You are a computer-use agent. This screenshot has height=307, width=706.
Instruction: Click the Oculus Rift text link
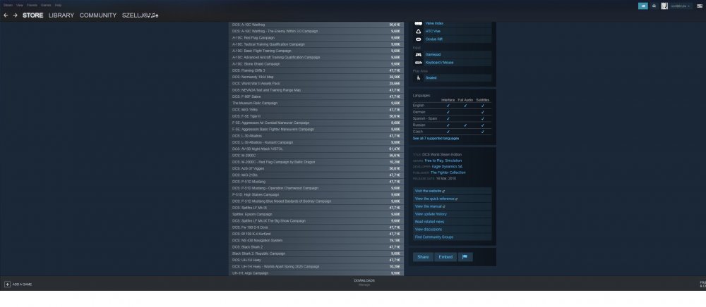pyautogui.click(x=433, y=39)
